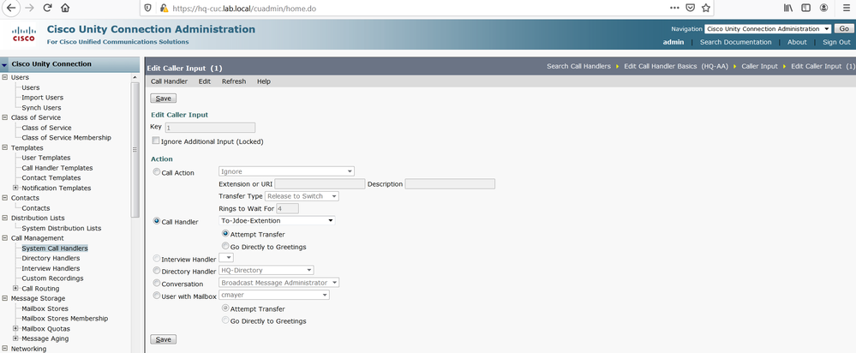
Task: Reload the page with refresh icon
Action: (47, 9)
